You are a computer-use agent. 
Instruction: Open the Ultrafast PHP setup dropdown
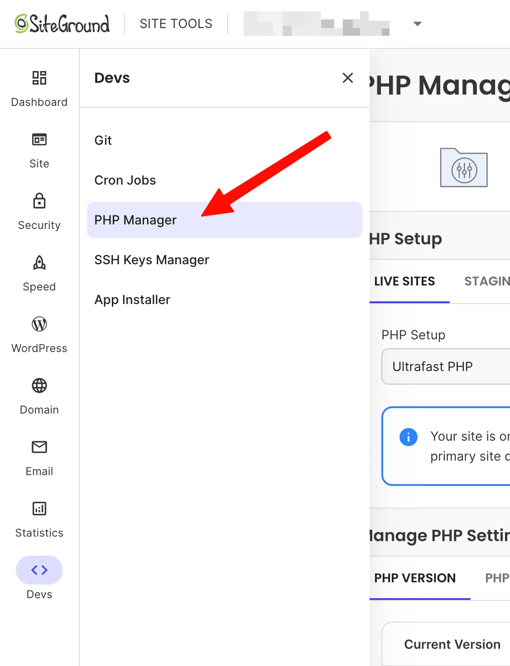446,366
